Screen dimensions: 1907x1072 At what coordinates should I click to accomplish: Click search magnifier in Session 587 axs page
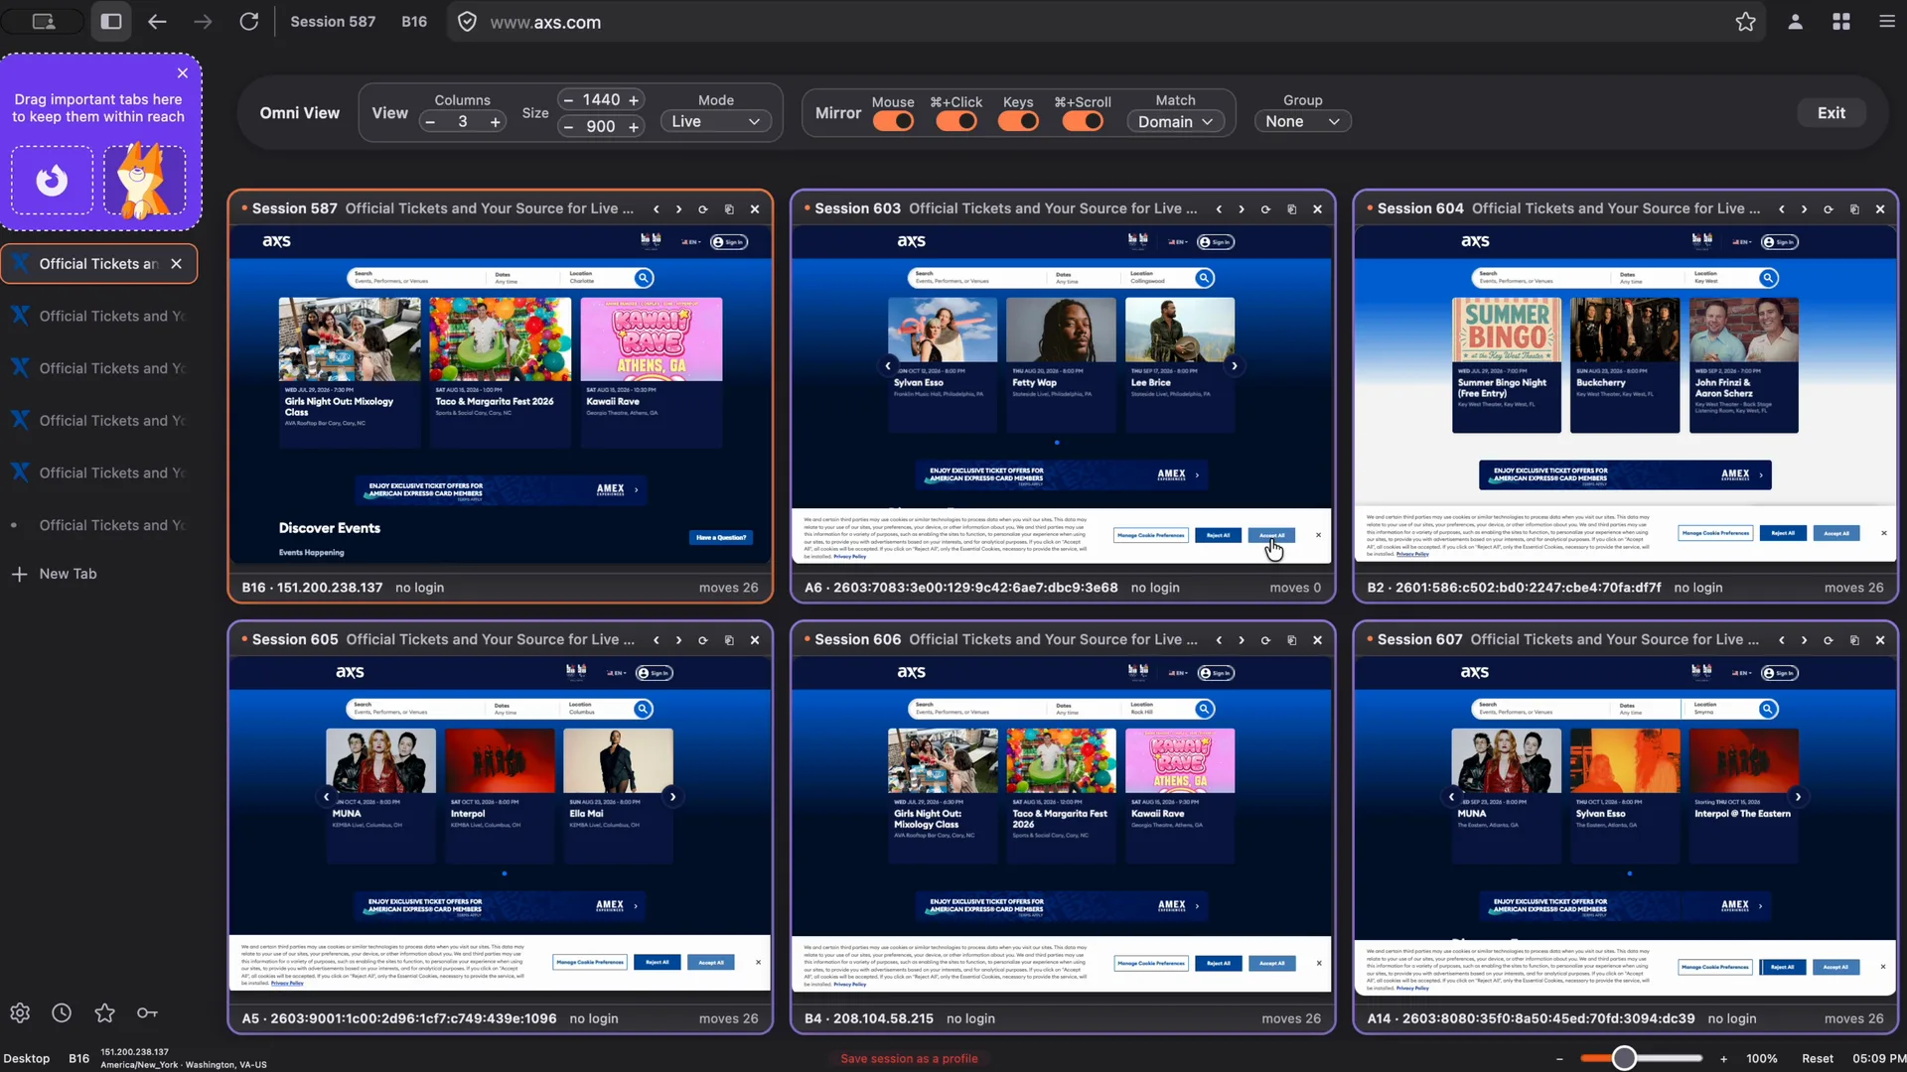(644, 278)
